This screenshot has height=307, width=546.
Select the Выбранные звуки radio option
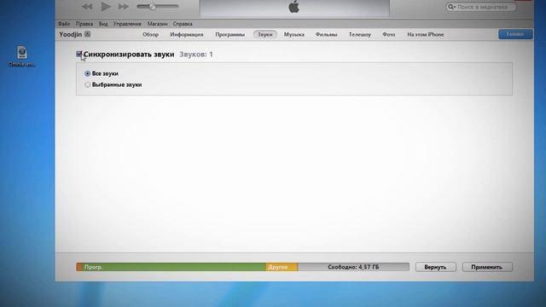(87, 84)
